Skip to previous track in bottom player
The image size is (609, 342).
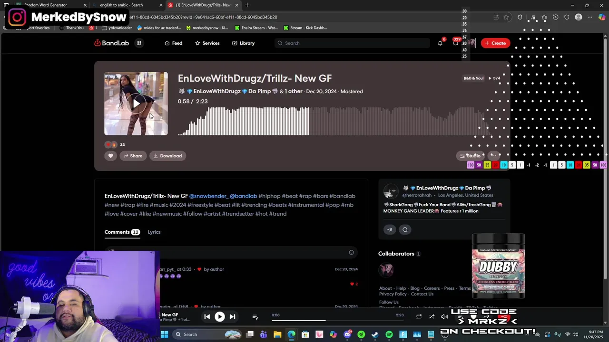pos(207,316)
